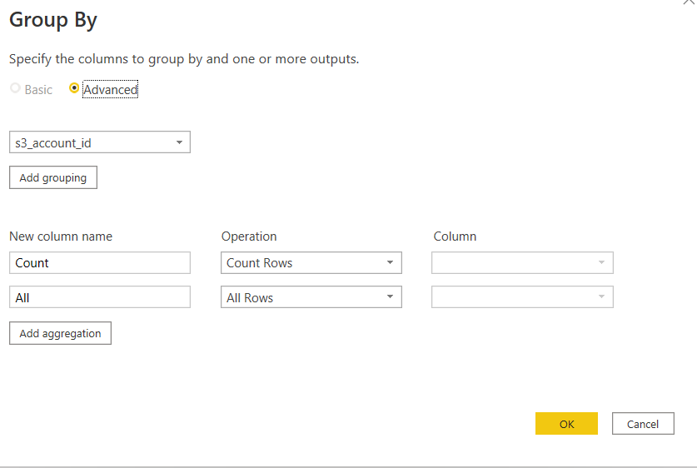Open the Column dropdown in the All row
Viewport: 697px width, 468px height.
[x=522, y=297]
